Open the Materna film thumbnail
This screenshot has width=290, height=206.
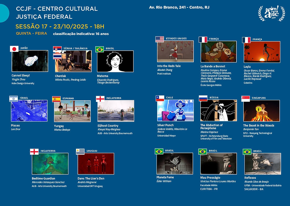coord(115,61)
